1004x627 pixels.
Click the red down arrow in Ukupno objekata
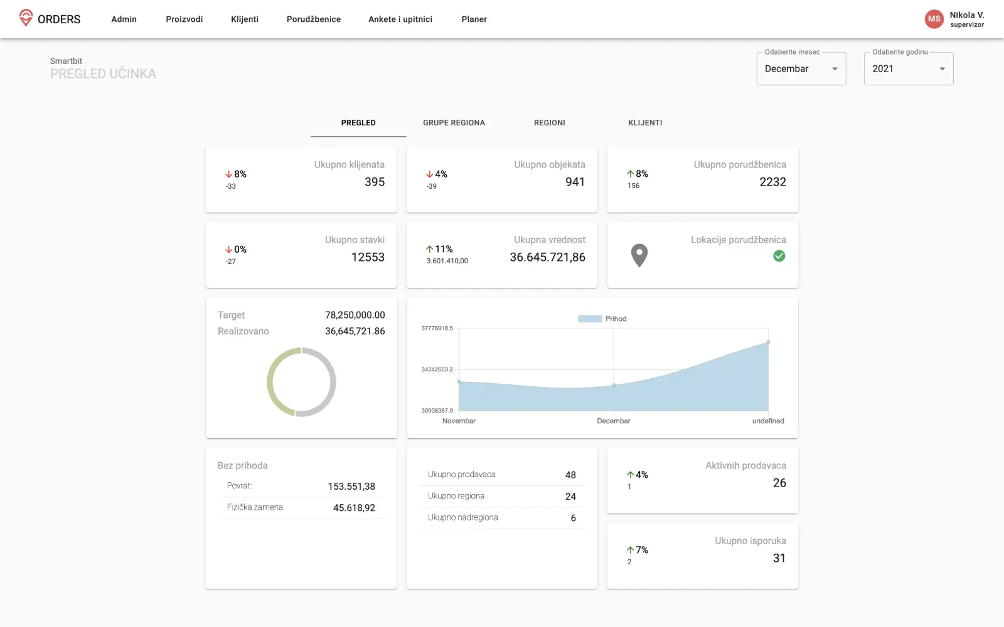(430, 174)
